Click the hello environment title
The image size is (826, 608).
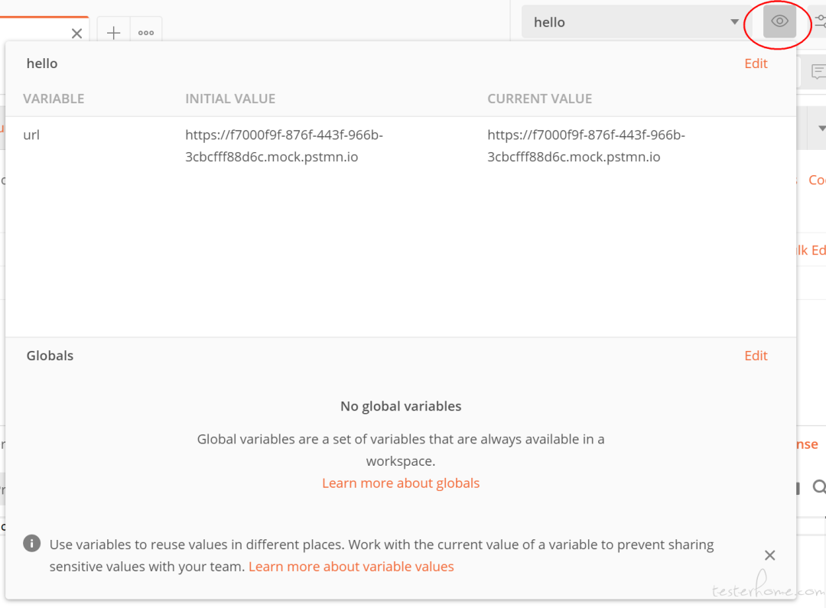click(x=42, y=63)
